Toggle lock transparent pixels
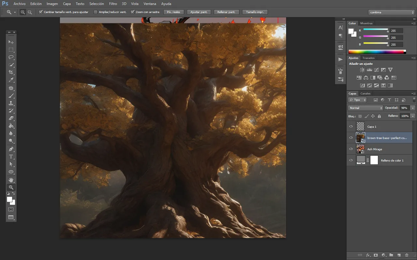417x260 pixels. (x=360, y=116)
